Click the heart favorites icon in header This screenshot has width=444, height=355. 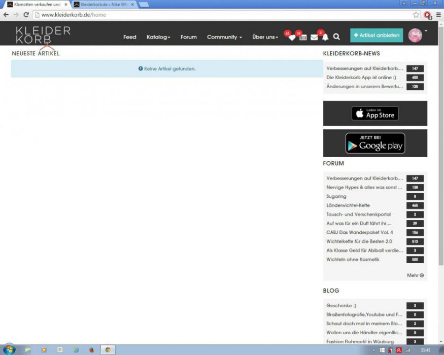[x=291, y=38]
